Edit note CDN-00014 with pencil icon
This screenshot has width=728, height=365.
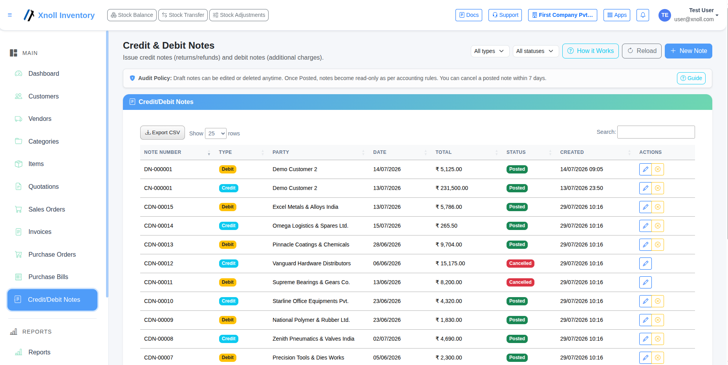tap(646, 226)
